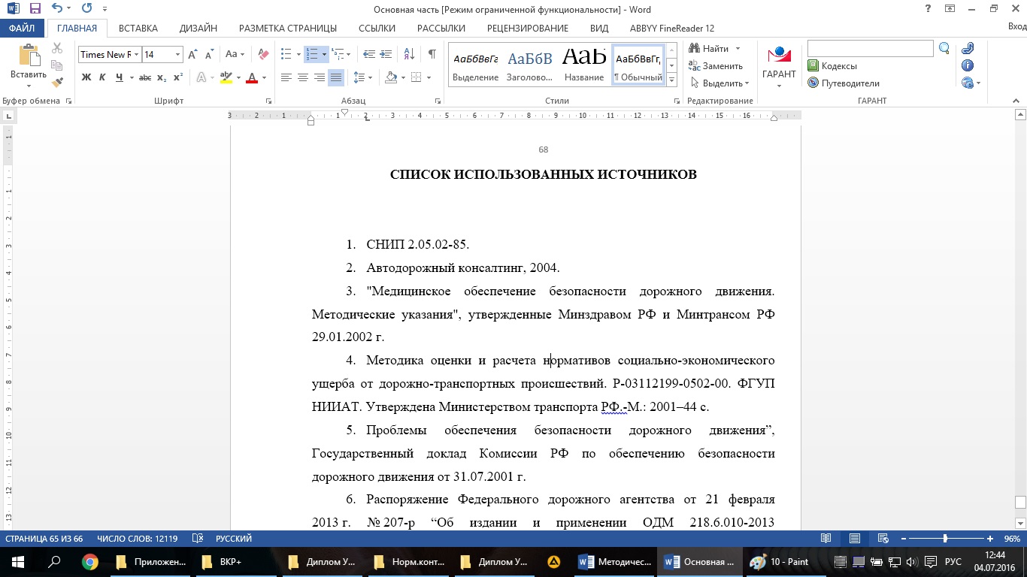Click the Кодексы button in GARANT group
Viewport: 1027px width, 577px height.
832,66
